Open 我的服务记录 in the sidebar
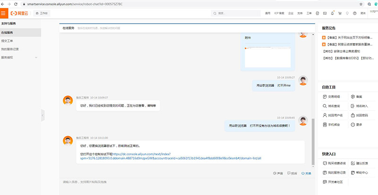Screen dimensions: 378x195 pos(10,49)
